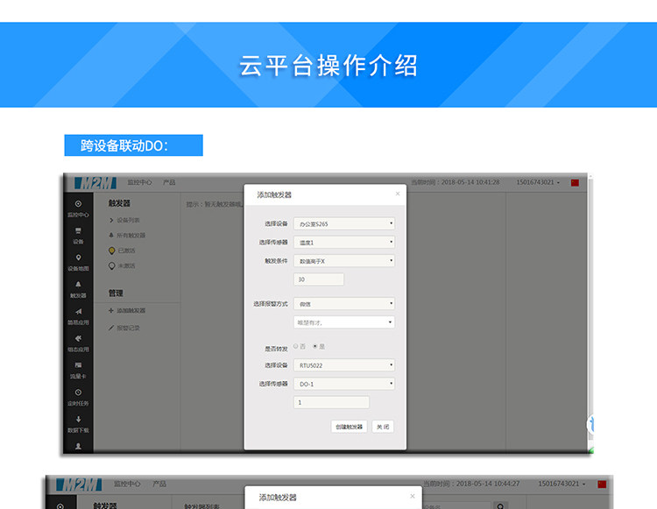The image size is (657, 509).
Task: Open 产品 in lower window top navigation
Action: click(159, 484)
